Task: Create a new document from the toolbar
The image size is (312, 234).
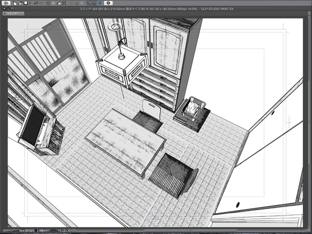Action: click(x=15, y=3)
